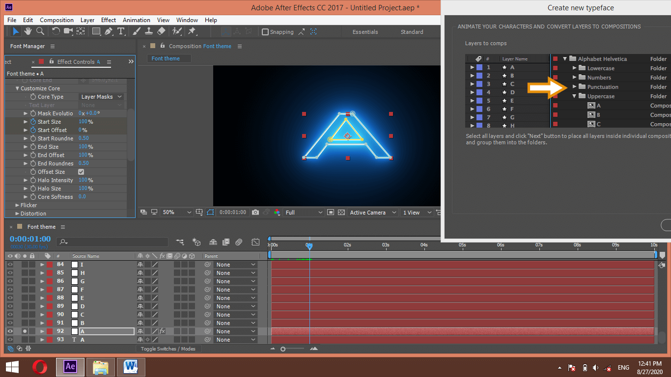
Task: Activate the Eraser tool
Action: [x=162, y=31]
